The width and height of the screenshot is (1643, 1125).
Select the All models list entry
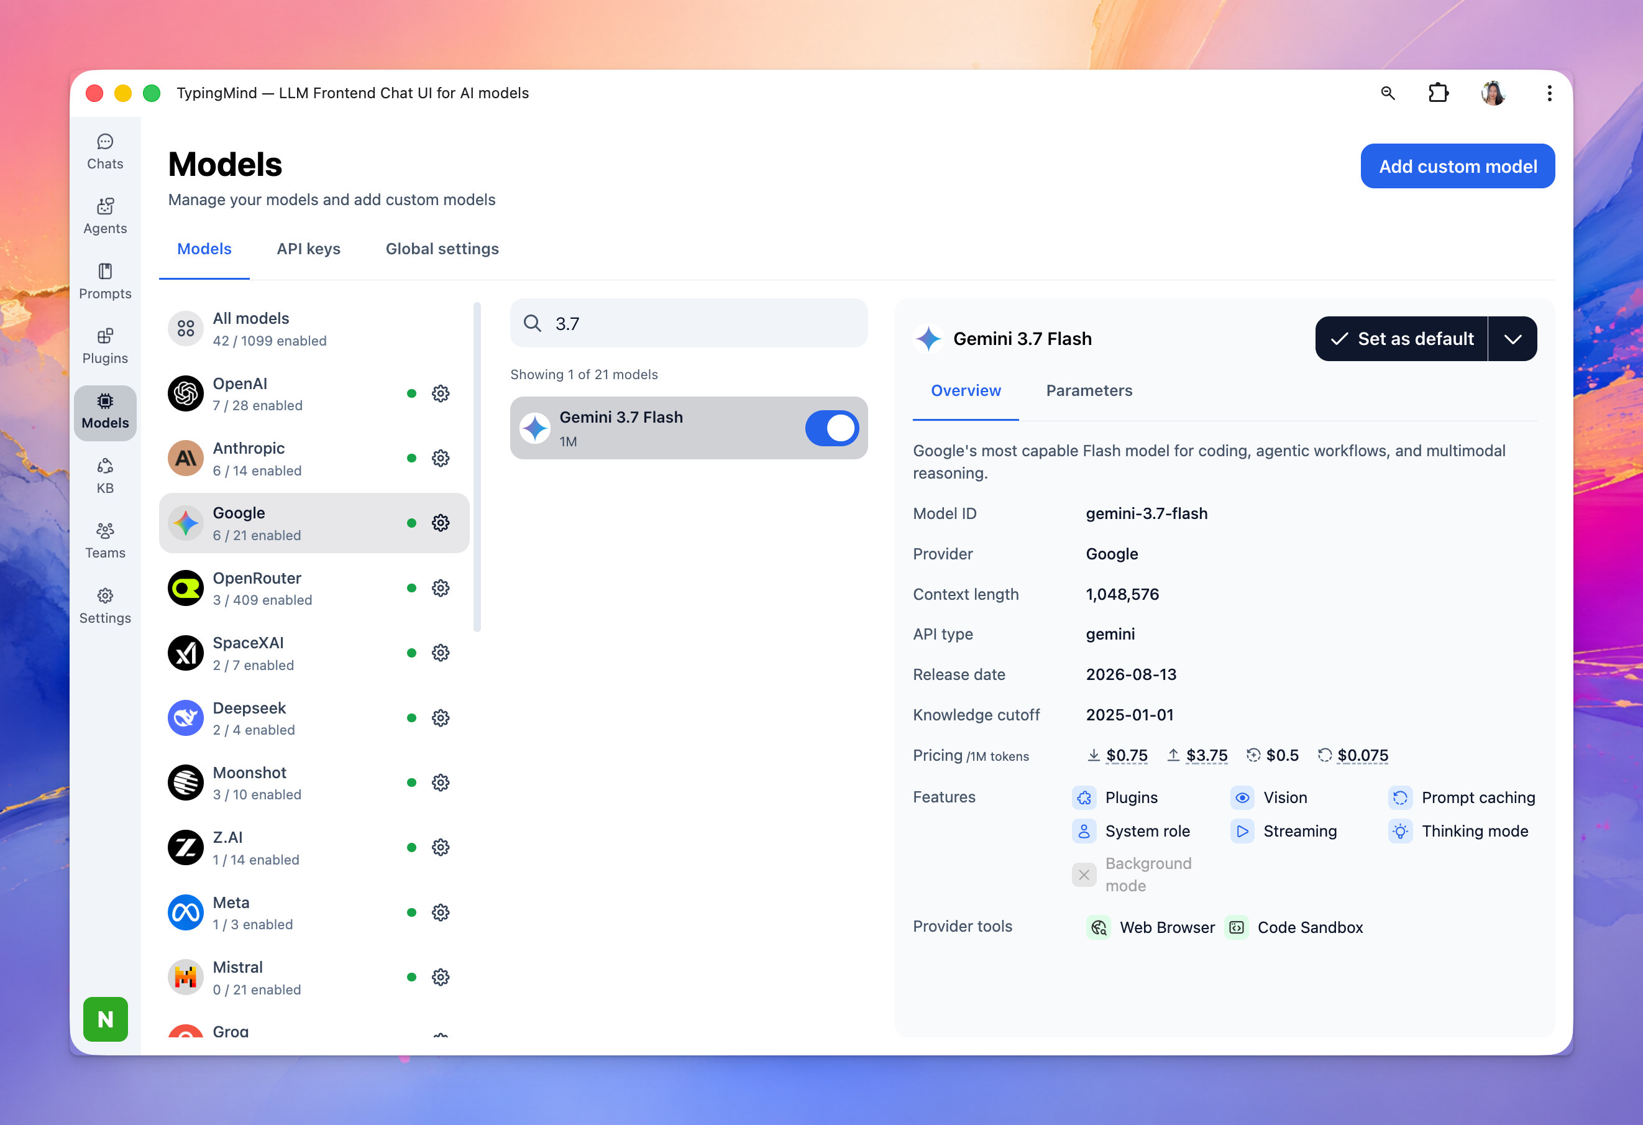[x=314, y=329]
